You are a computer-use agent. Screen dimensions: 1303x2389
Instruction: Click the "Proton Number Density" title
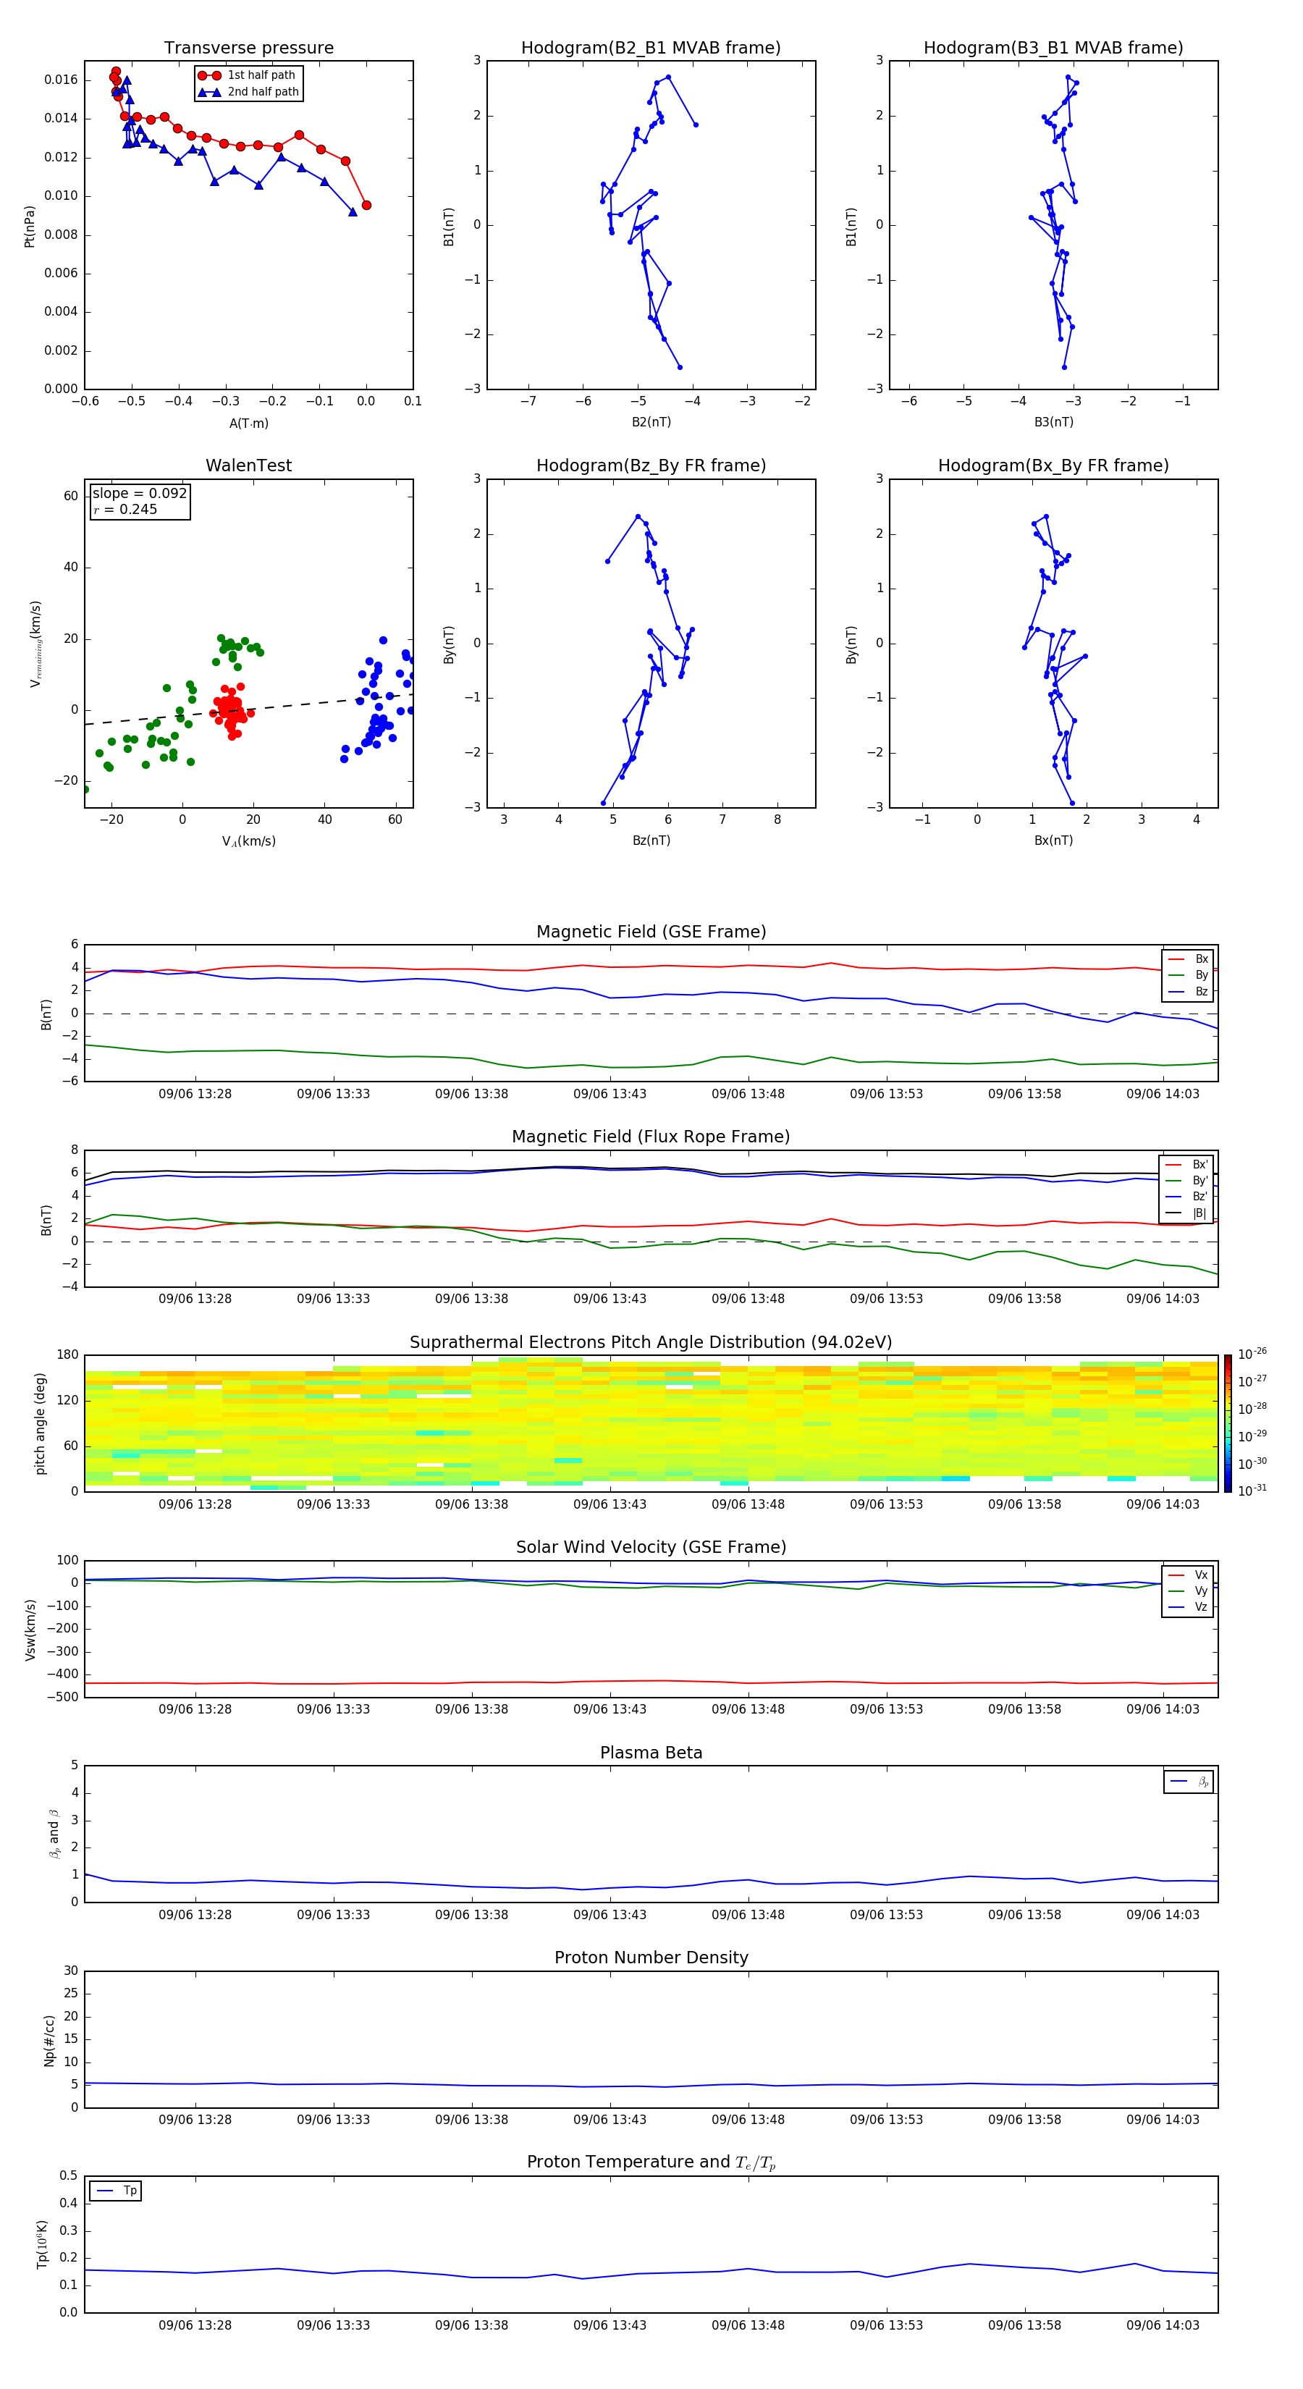(x=651, y=1958)
